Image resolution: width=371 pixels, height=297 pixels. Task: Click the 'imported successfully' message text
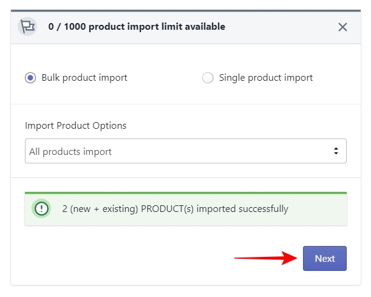[x=242, y=209]
